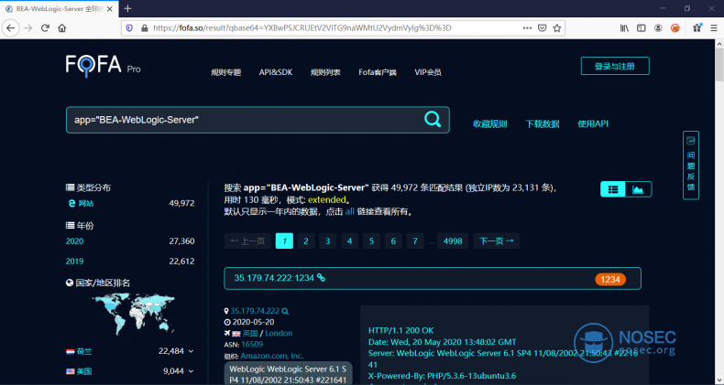Image resolution: width=724 pixels, height=385 pixels.
Task: Go to results page 3
Action: (328, 241)
